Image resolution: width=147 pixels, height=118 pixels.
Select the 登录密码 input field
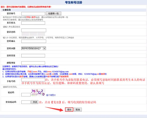(34, 30)
